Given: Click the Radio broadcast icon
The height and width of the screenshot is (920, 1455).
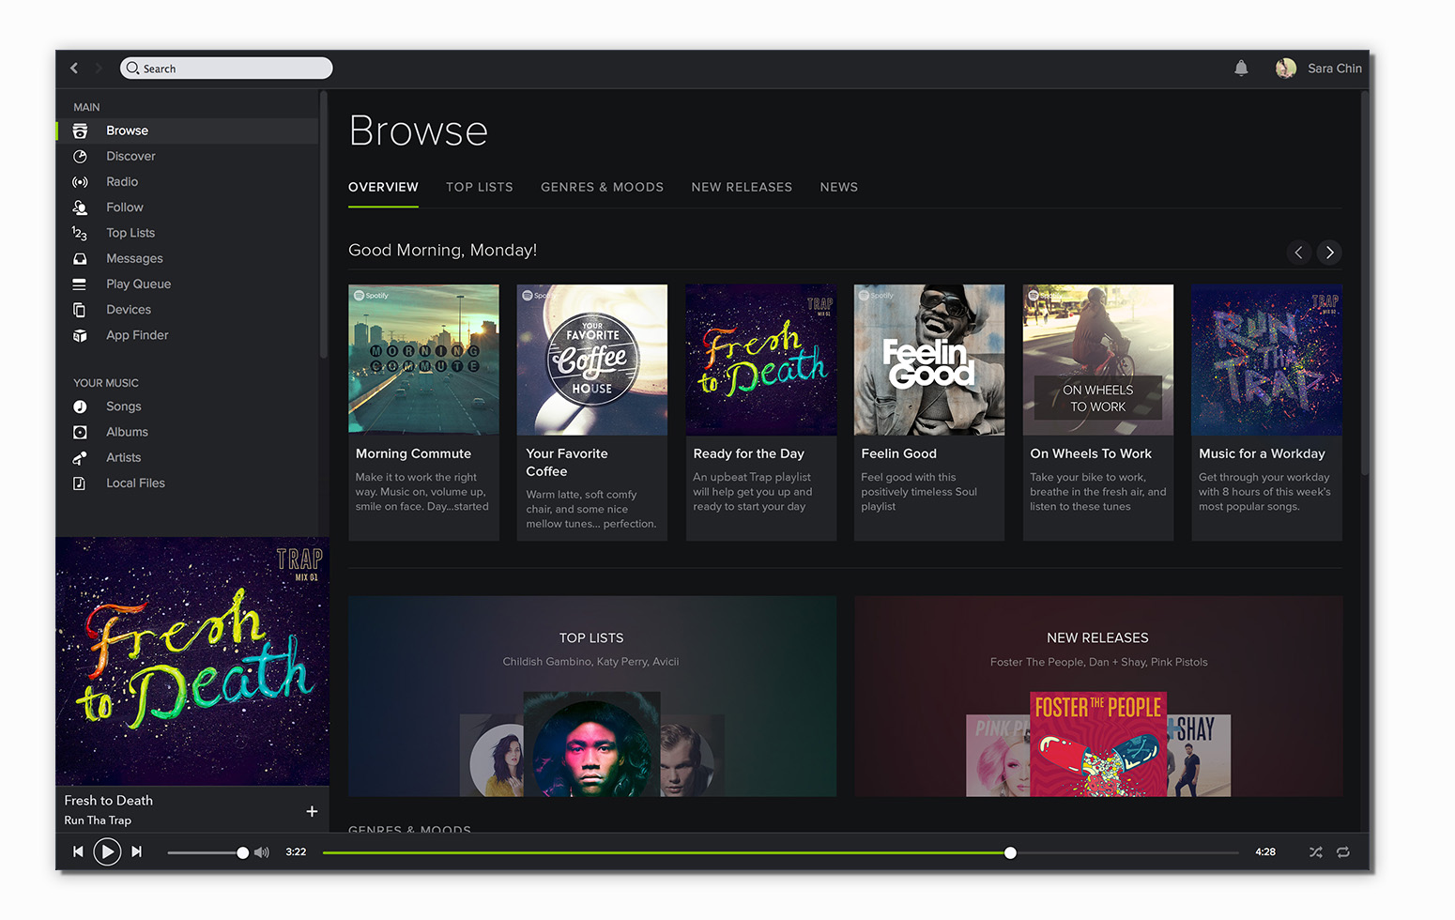Looking at the screenshot, I should [80, 182].
